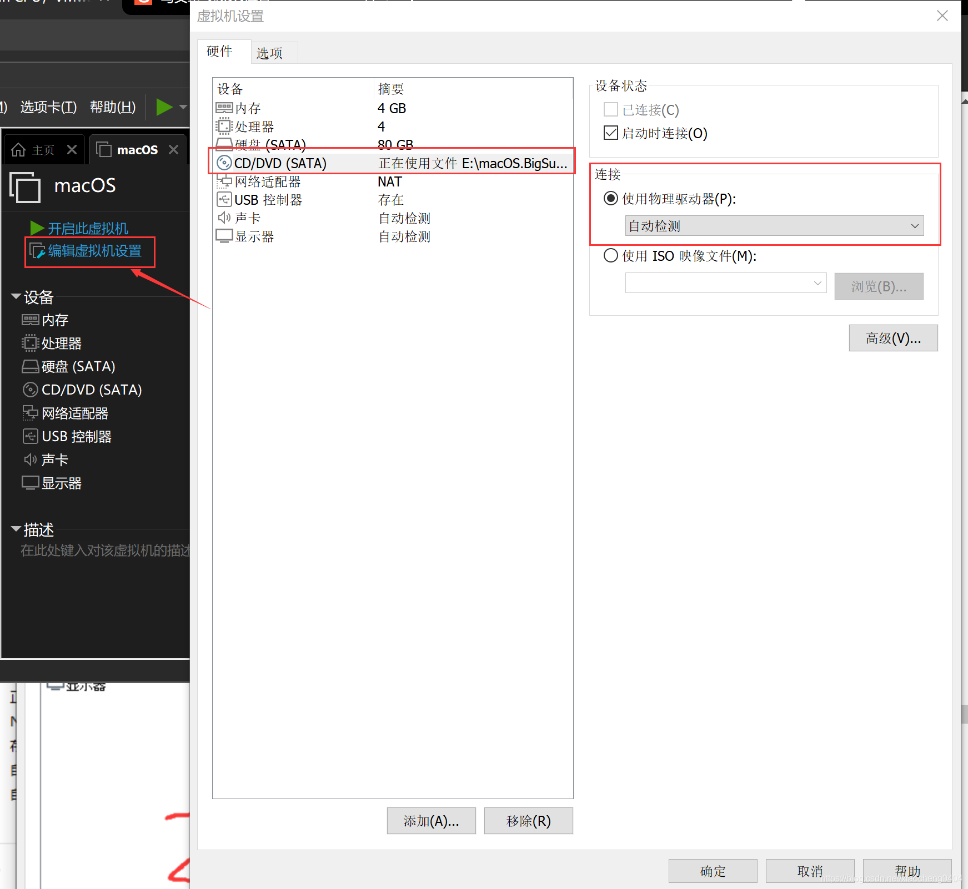The height and width of the screenshot is (889, 968).
Task: Click the 添加(A)... button
Action: point(432,821)
